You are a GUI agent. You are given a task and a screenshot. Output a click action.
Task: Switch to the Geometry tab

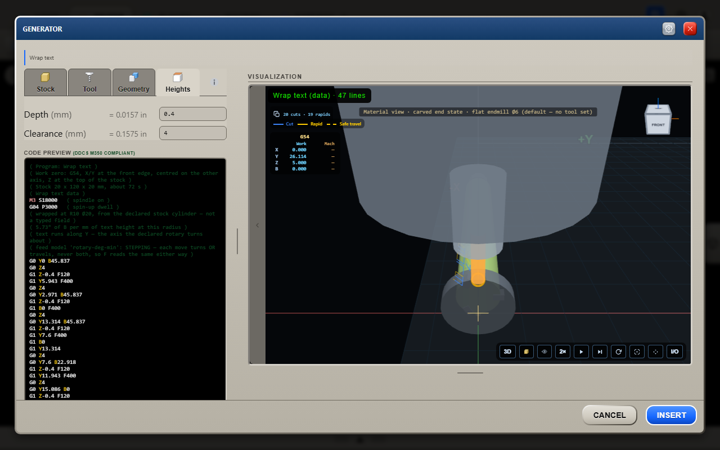[134, 82]
